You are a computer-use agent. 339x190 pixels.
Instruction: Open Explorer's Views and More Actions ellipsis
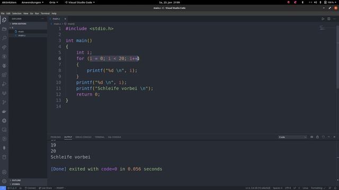click(x=42, y=19)
